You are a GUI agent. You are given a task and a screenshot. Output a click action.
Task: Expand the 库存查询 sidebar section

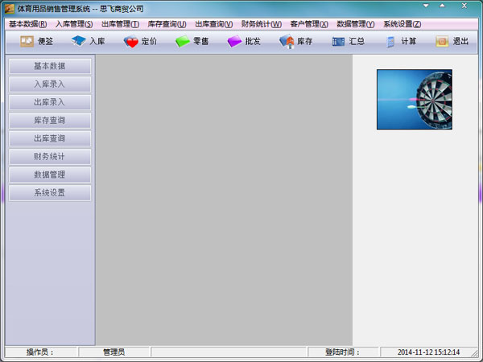[x=50, y=120]
